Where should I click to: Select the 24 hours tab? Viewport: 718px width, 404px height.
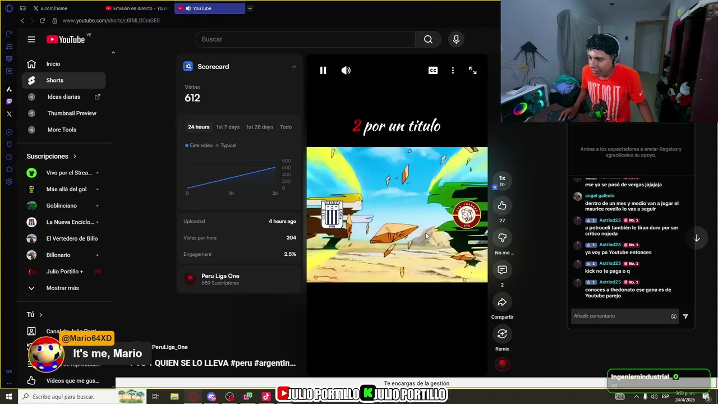(199, 127)
